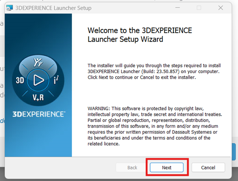The image size is (238, 181).
Task: Click the 'Welcome to the 3DEXPERIENCE' heading
Action: pyautogui.click(x=140, y=30)
